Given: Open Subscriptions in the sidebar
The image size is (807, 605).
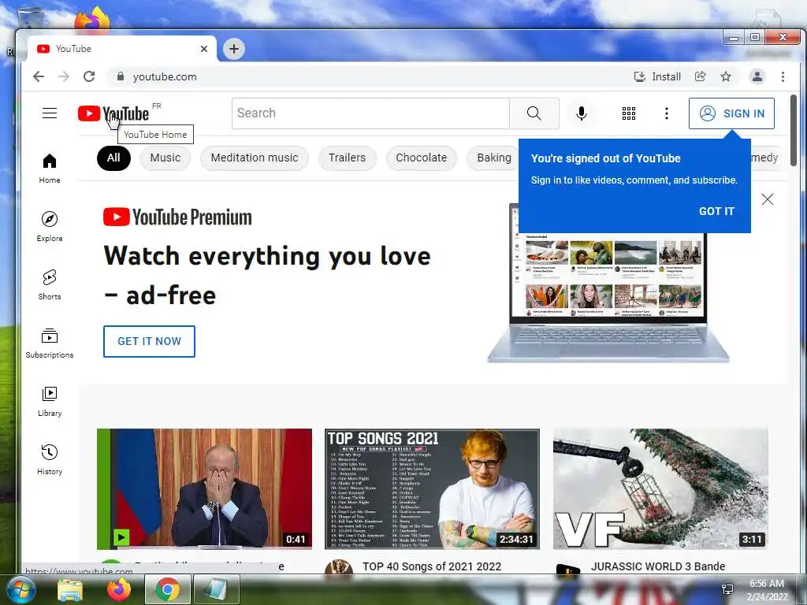Looking at the screenshot, I should tap(50, 343).
